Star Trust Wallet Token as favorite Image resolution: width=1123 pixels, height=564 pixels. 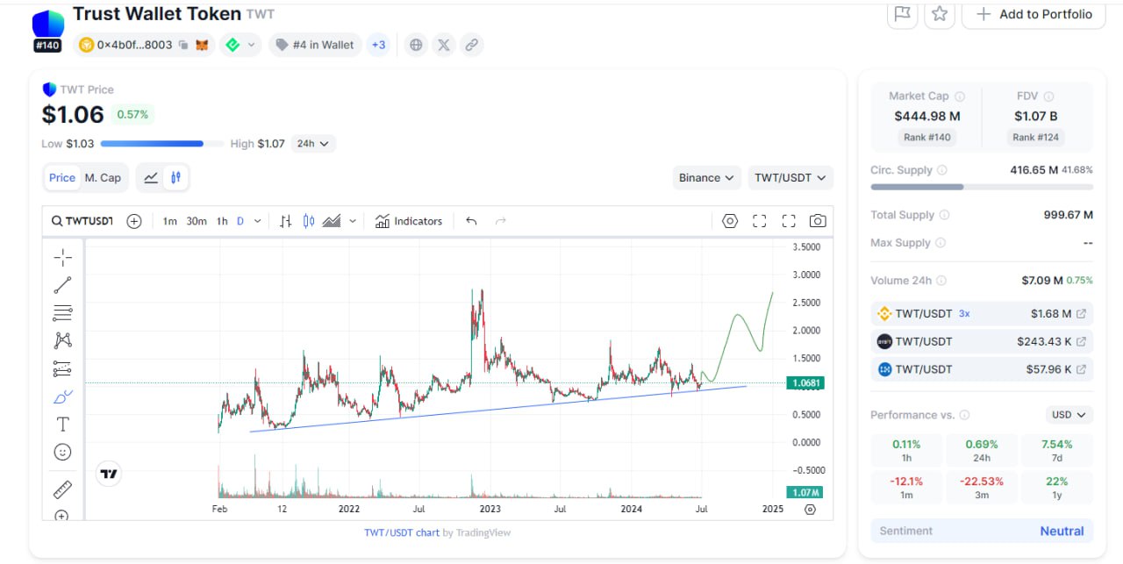(940, 14)
